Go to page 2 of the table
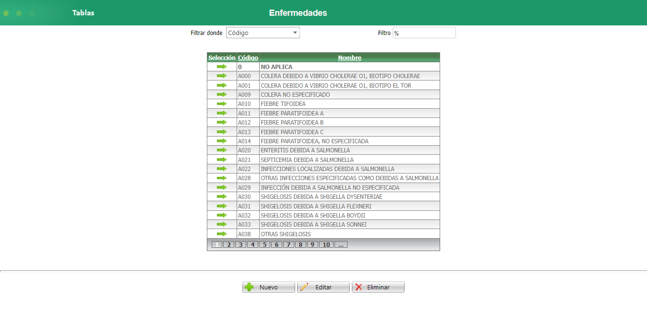Image resolution: width=647 pixels, height=310 pixels. (x=228, y=244)
